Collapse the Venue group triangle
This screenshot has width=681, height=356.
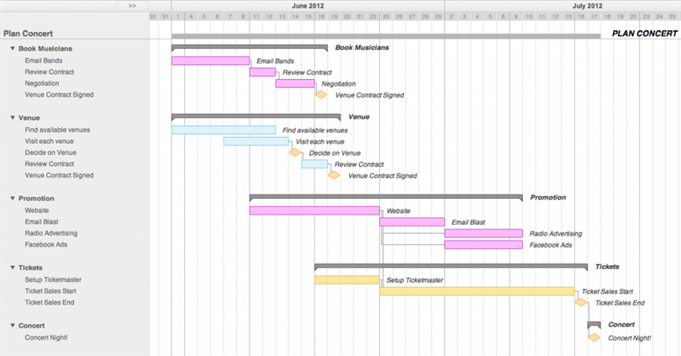(13, 118)
